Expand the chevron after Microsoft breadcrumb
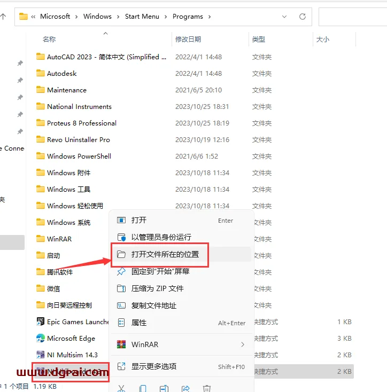Viewport: 387px width, 392px height. point(76,17)
